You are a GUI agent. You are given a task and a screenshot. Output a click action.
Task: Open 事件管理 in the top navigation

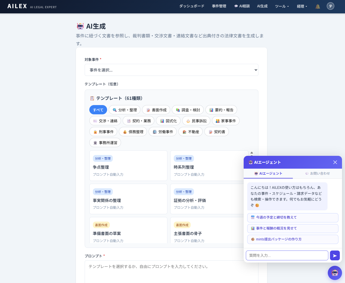coord(219,6)
